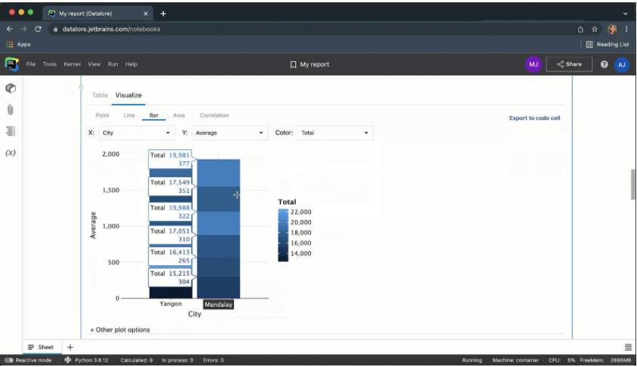Click the MJ collaborator avatar
Image resolution: width=637 pixels, height=367 pixels.
click(x=534, y=65)
